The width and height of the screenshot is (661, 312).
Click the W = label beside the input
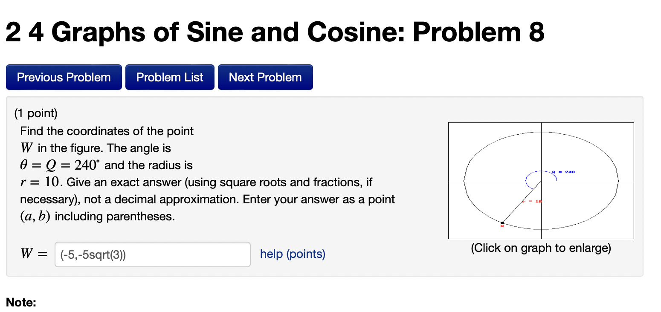[33, 253]
